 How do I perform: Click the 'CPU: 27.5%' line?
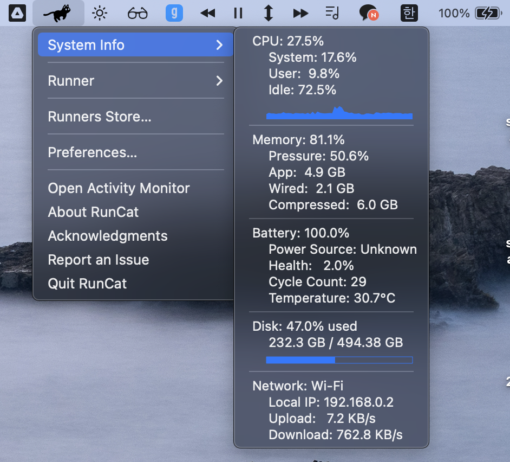[x=288, y=41]
